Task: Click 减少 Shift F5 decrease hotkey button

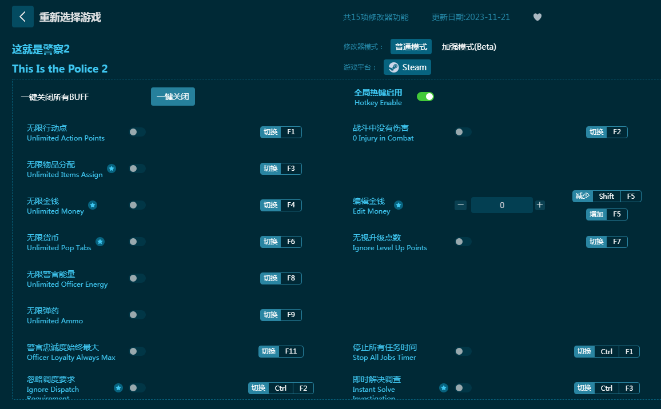Action: (x=607, y=197)
